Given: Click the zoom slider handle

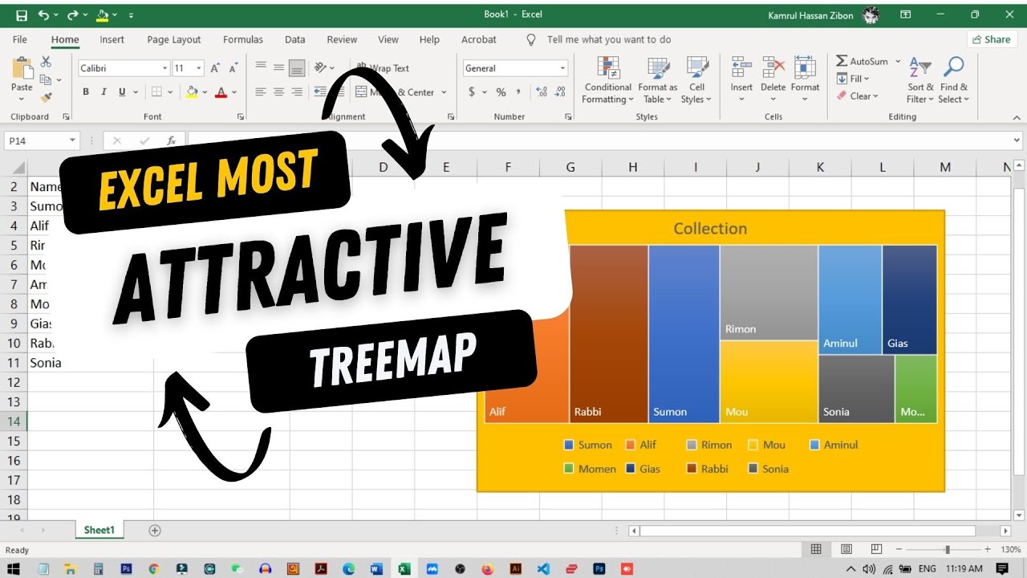Looking at the screenshot, I should [948, 549].
